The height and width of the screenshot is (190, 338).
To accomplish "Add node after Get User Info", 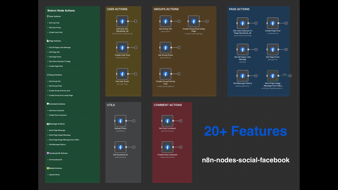I will (x=136, y=21).
